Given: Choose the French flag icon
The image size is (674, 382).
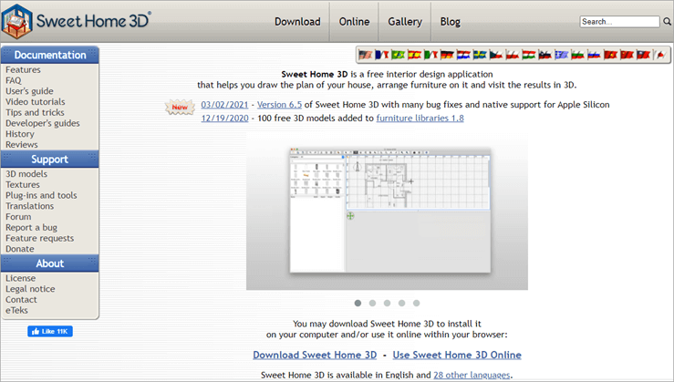Looking at the screenshot, I should pyautogui.click(x=381, y=55).
